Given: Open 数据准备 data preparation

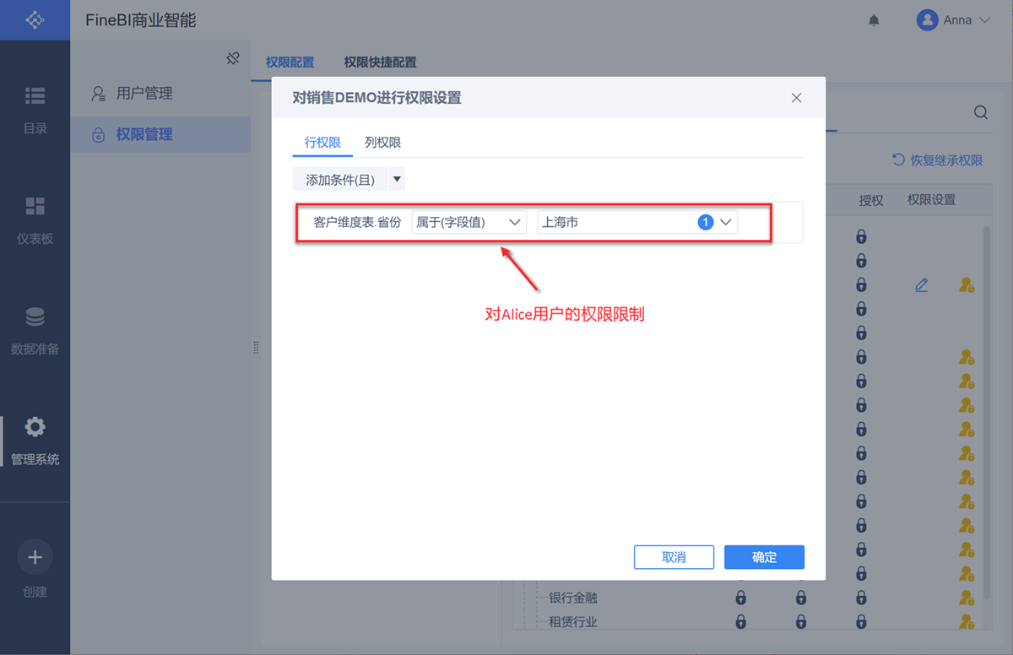Looking at the screenshot, I should [35, 330].
